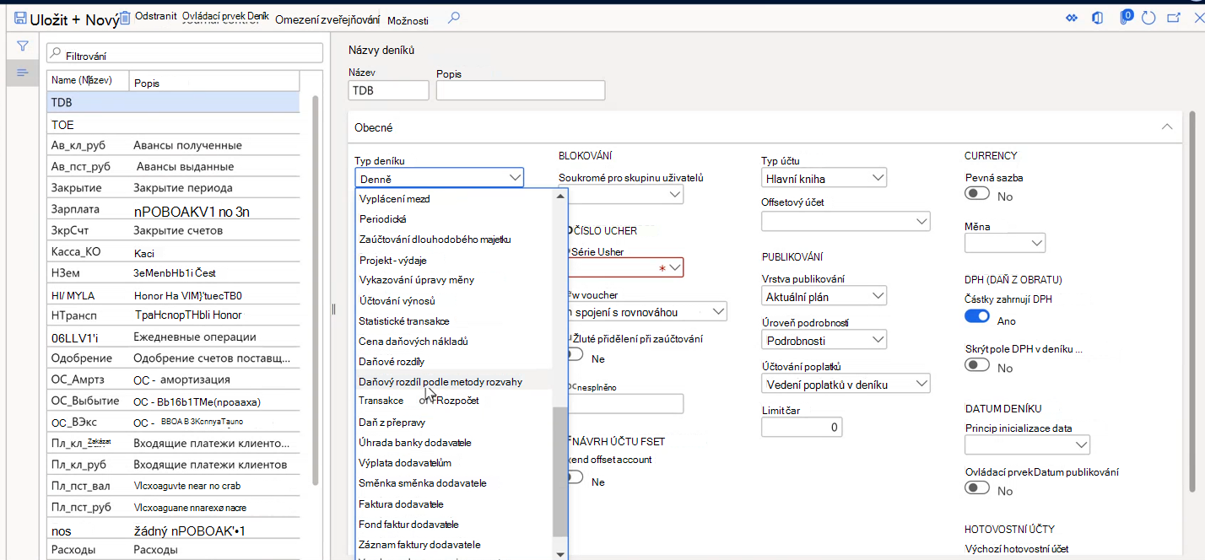
Task: Open Omezení zveřejňování toolbar item
Action: (328, 19)
